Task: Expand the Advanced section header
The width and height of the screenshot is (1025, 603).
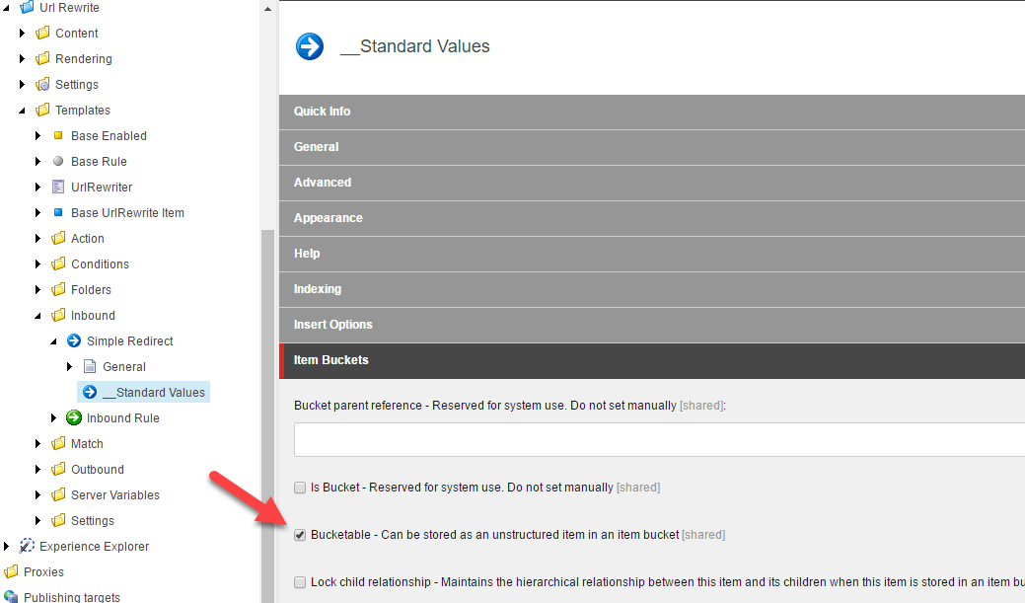Action: 652,183
